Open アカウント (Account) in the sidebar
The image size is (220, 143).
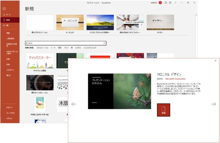pyautogui.click(x=10, y=107)
